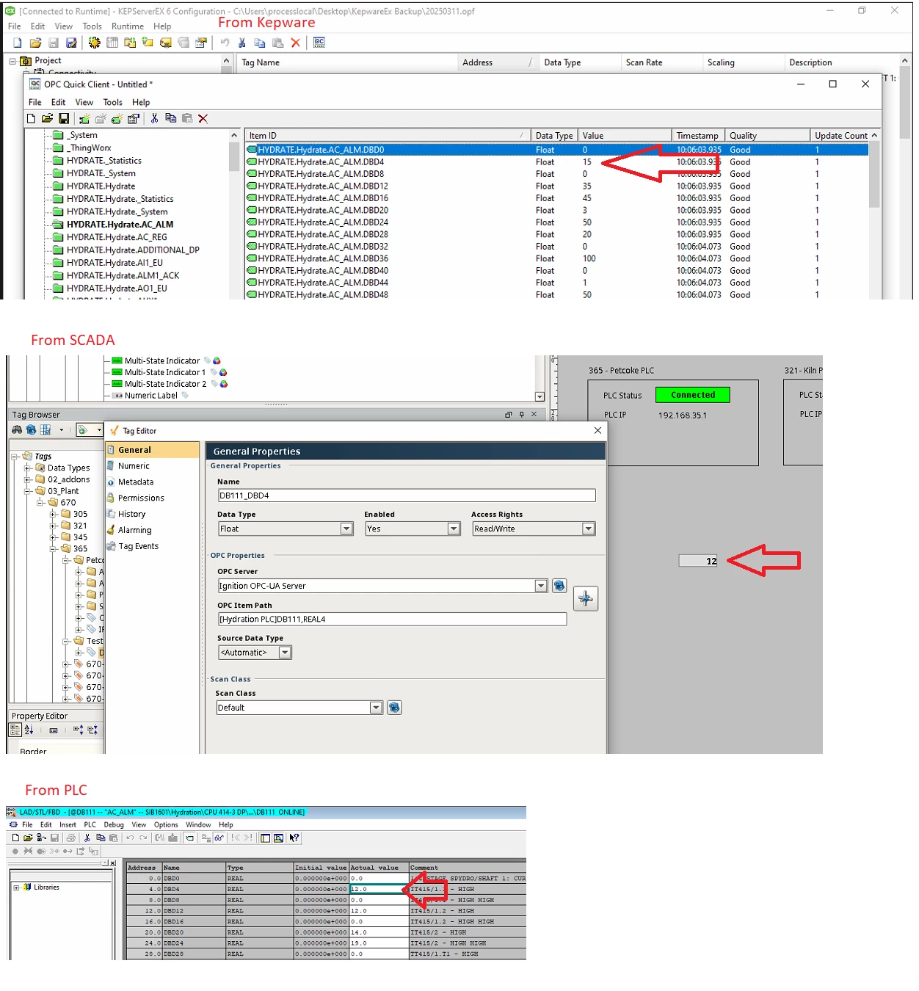The image size is (919, 991).
Task: Click the scroll-up arrow of Quick Client group tree
Action: (x=234, y=135)
